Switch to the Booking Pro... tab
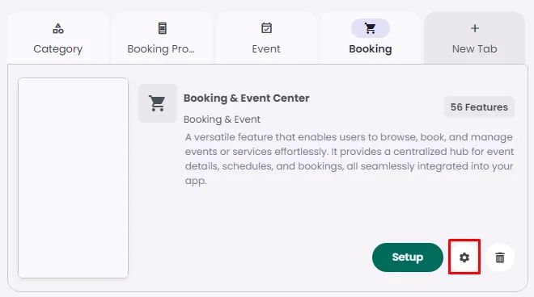This screenshot has height=297, width=534. 161,49
